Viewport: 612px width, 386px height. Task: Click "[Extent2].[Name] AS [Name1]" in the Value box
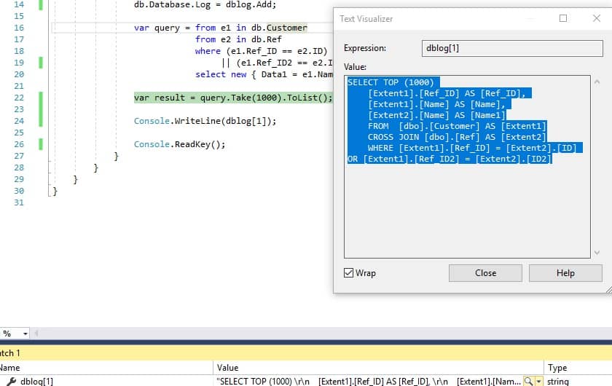click(x=436, y=115)
